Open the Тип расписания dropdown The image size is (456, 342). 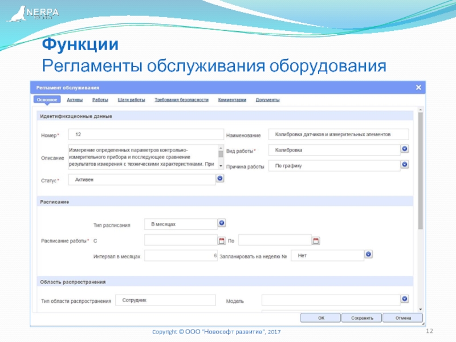pyautogui.click(x=222, y=223)
